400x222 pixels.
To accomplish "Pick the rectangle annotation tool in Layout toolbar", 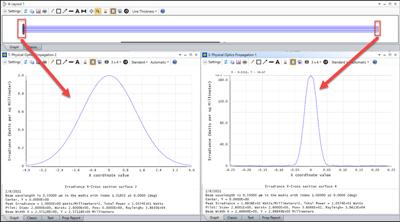I will (59, 11).
